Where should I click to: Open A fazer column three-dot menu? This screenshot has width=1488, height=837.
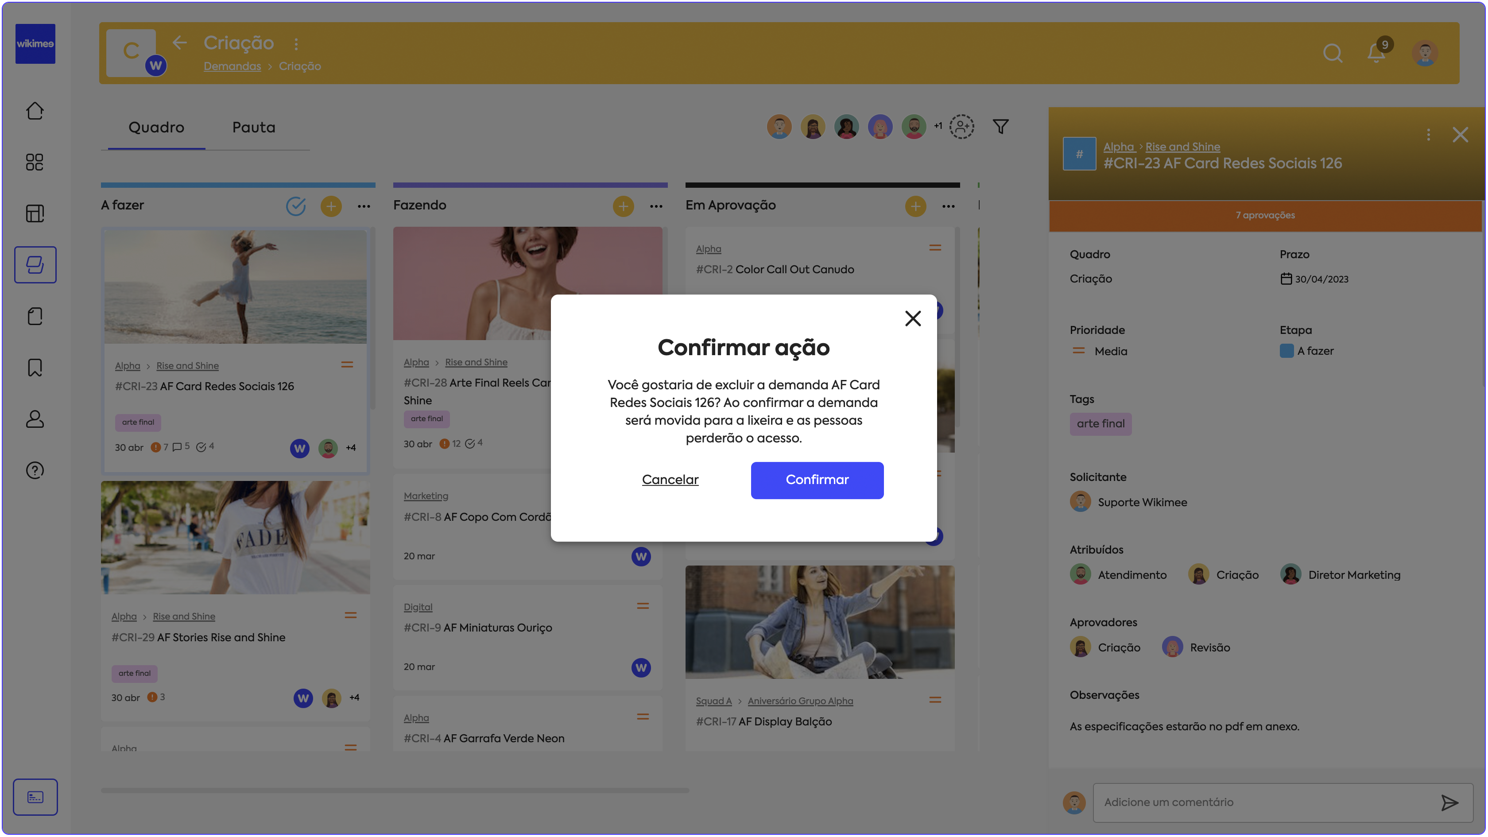click(364, 206)
